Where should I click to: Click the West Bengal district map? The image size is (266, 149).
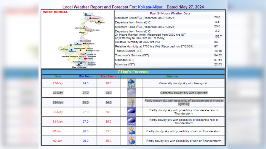pyautogui.click(x=78, y=40)
